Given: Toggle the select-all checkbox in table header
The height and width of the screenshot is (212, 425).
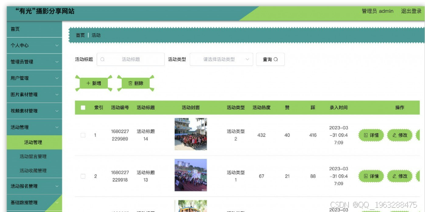Looking at the screenshot, I should coord(83,108).
